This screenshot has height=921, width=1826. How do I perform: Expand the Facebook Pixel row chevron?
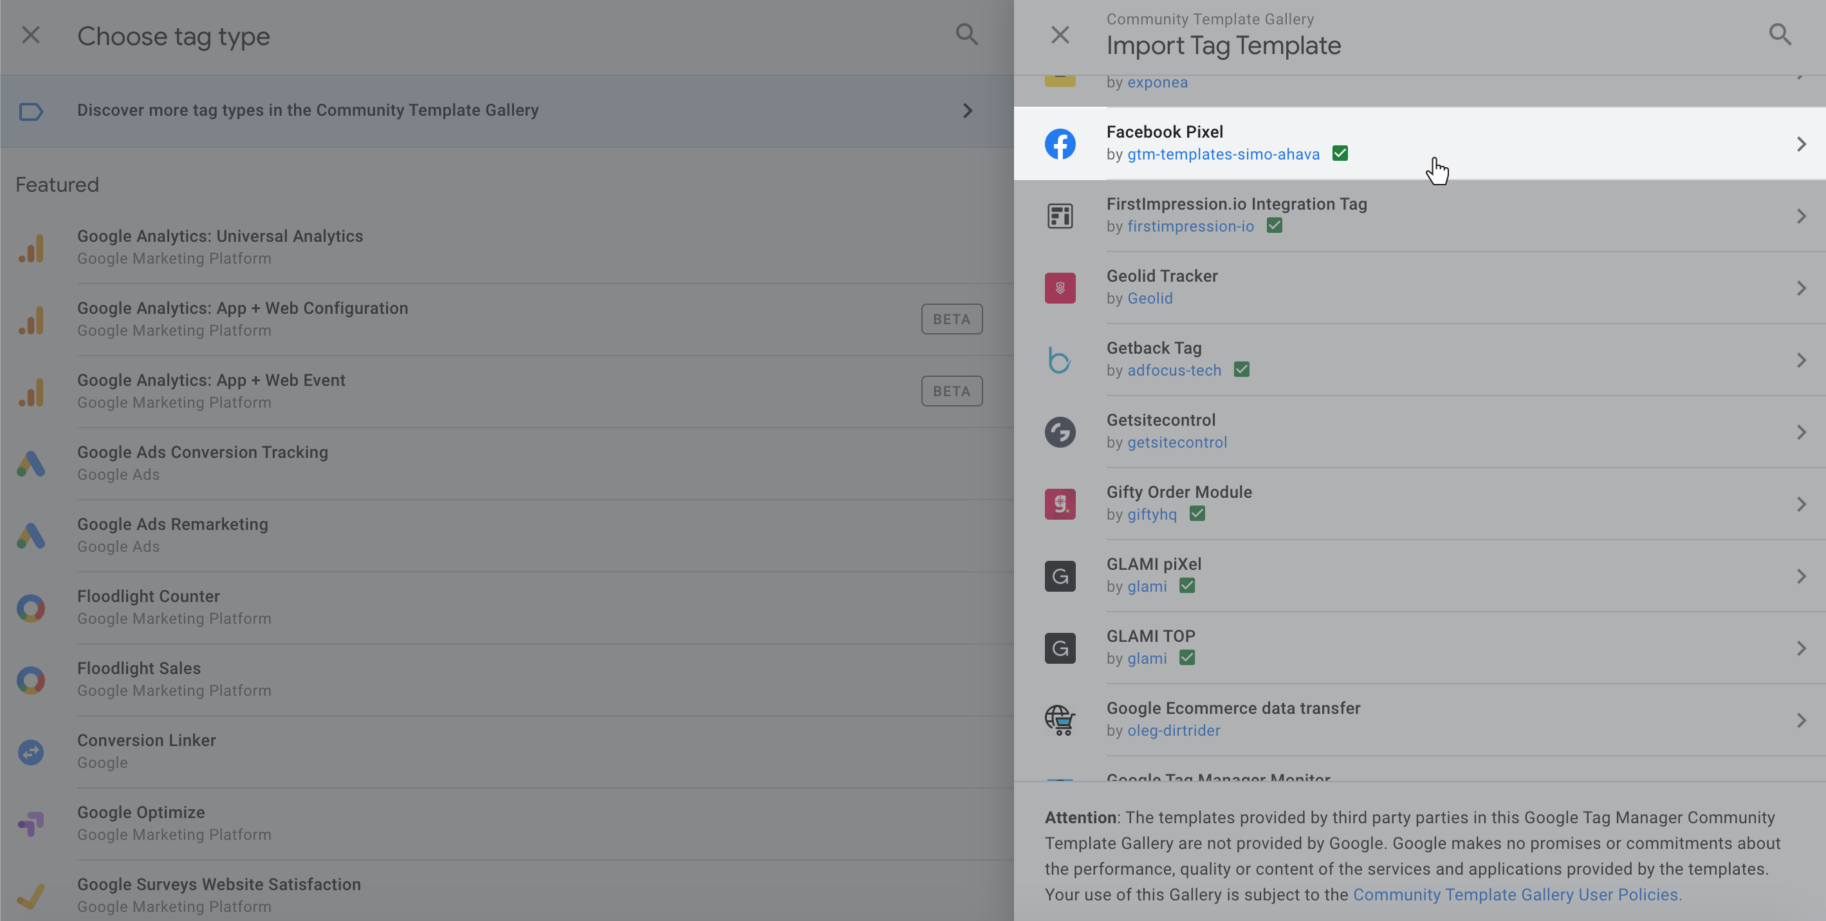(x=1801, y=145)
